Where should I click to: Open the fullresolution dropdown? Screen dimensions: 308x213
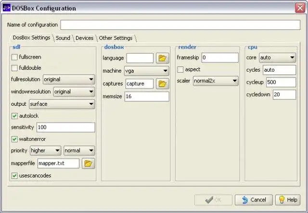(69, 79)
